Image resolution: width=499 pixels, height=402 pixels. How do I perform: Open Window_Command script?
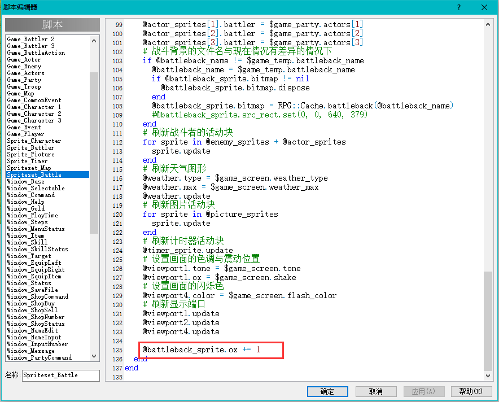pos(30,195)
